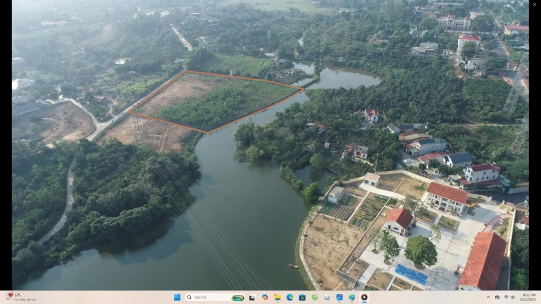Click the search highlight image in search bar
541x304 pixels.
237,297
